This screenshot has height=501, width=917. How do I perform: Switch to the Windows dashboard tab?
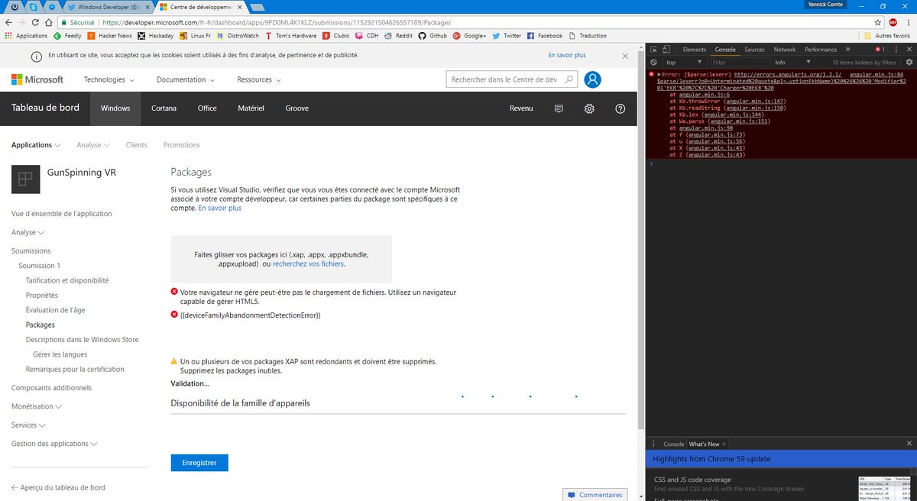tap(115, 108)
